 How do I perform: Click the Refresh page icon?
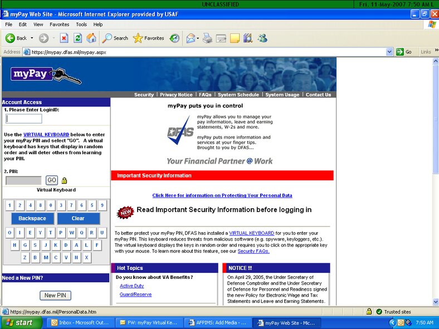click(x=78, y=38)
